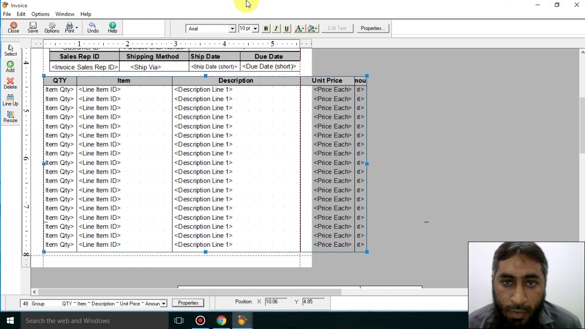
Task: Click the Delete object tool
Action: (10, 83)
